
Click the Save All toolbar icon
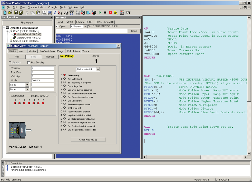point(21,13)
